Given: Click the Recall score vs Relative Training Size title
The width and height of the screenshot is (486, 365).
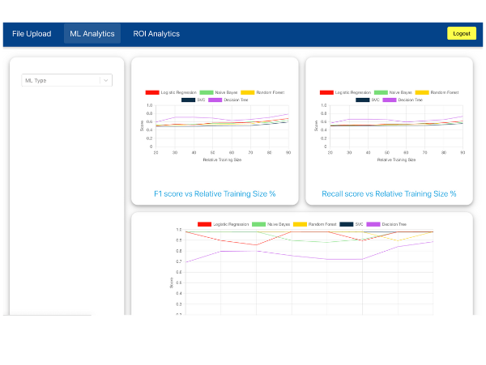Looking at the screenshot, I should pos(389,194).
